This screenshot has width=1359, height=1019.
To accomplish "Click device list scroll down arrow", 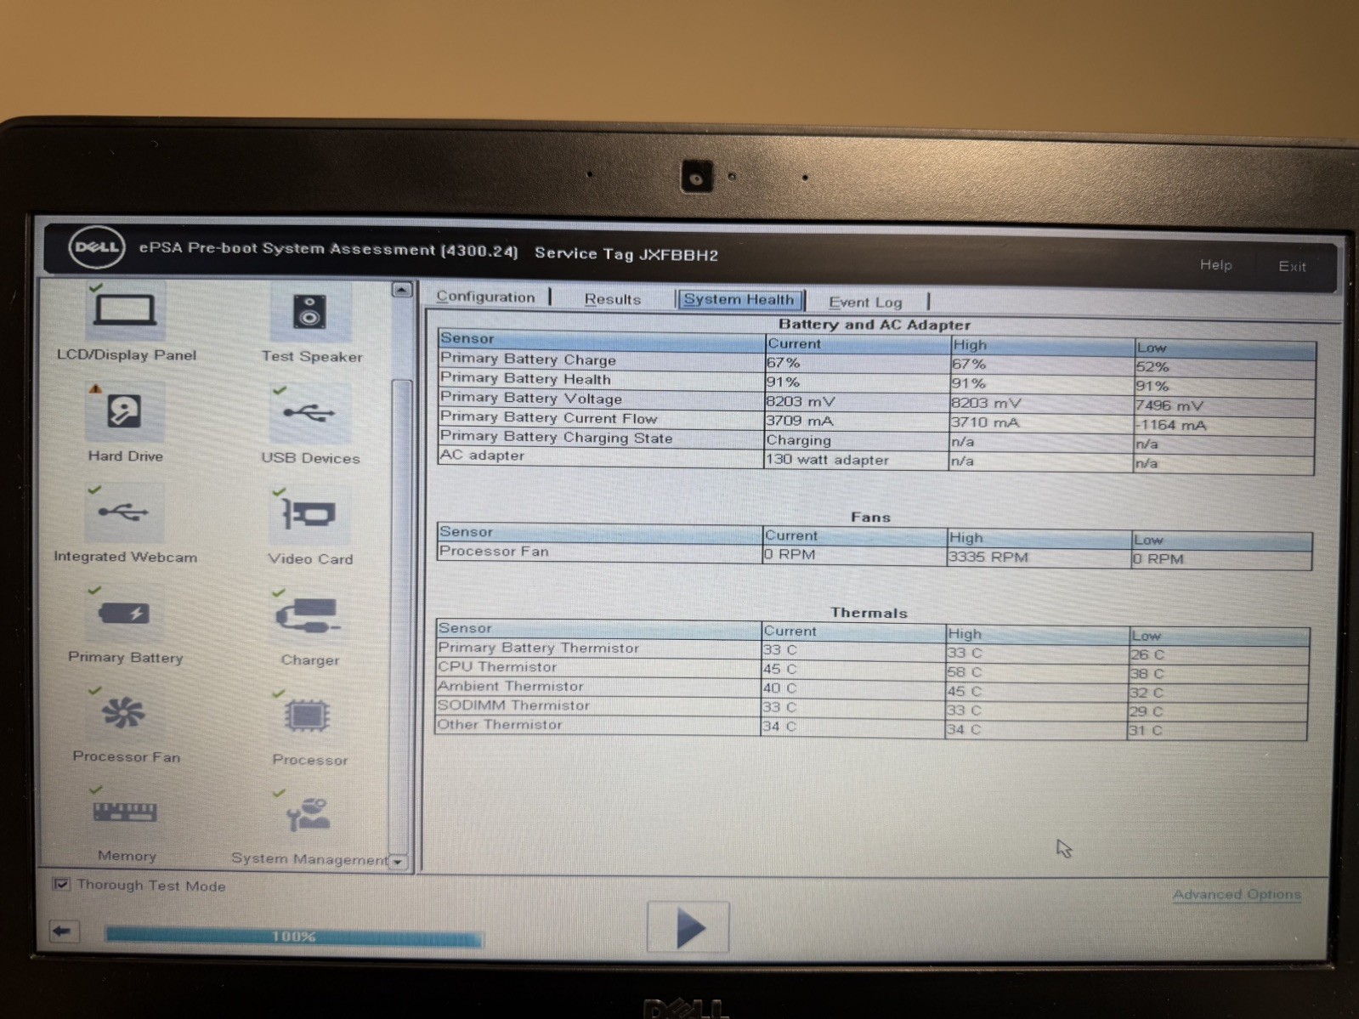I will 398,862.
